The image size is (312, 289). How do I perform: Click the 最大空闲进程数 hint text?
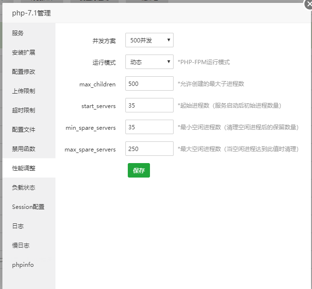click(x=238, y=149)
